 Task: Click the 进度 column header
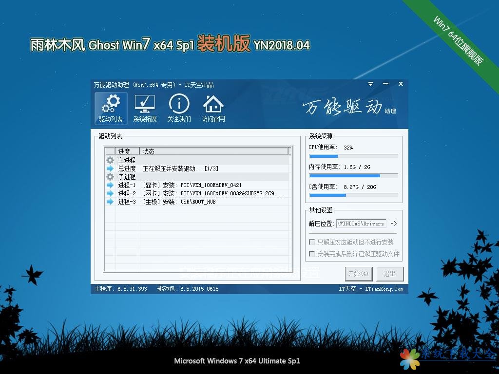point(127,151)
